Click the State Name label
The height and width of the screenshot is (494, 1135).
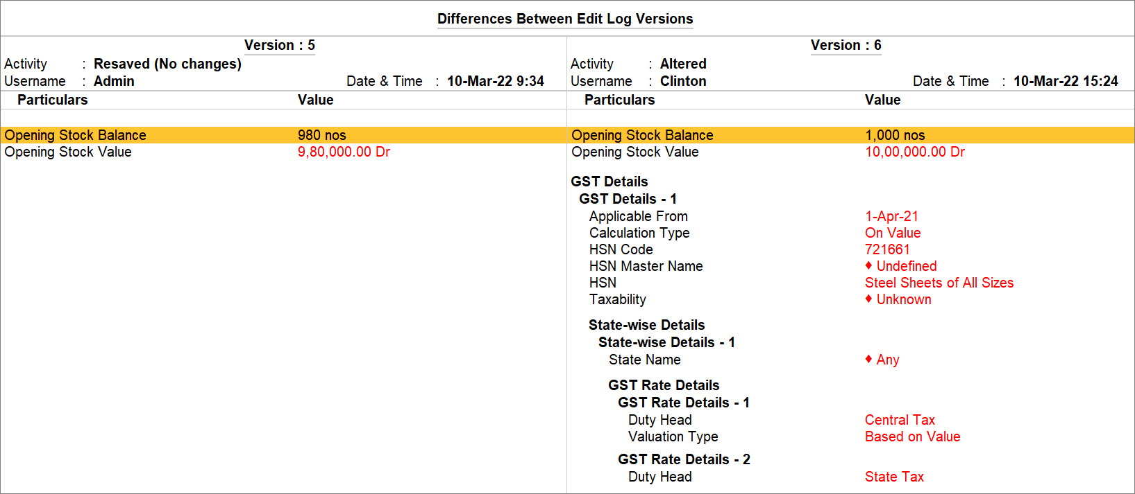point(645,360)
